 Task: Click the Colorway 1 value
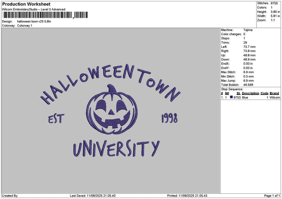tap(24, 26)
